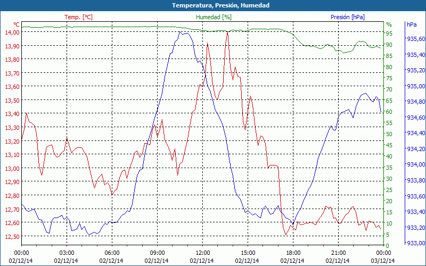Click pressure axis value 933,80
This screenshot has height=266, width=426.
pyautogui.click(x=416, y=180)
